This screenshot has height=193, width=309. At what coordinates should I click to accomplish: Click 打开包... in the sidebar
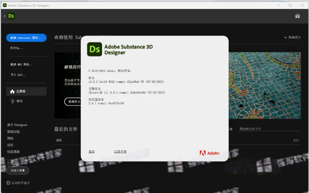pyautogui.click(x=17, y=48)
